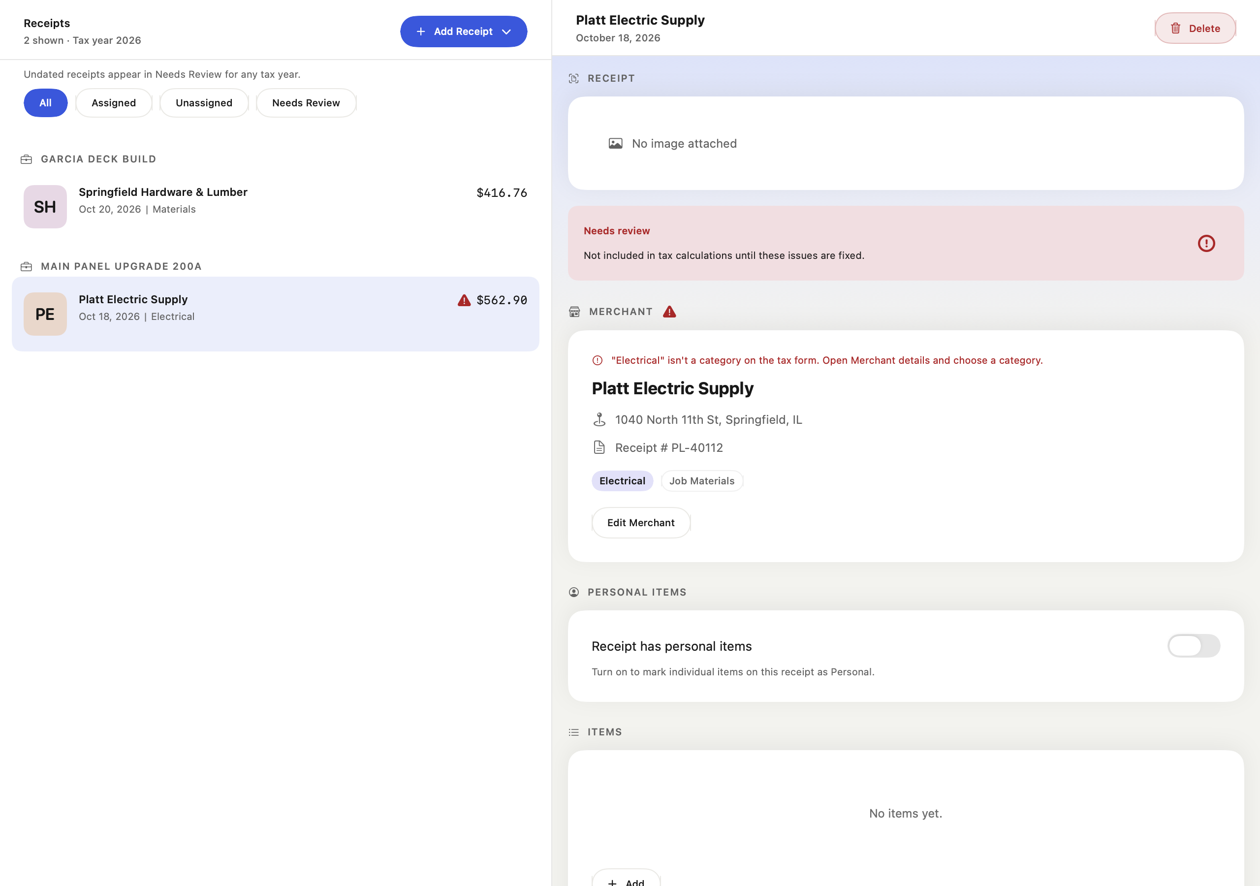Click the briefcase icon for Garcia Deck Build

[27, 159]
